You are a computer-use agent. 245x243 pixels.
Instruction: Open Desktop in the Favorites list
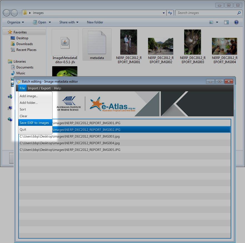pos(22,38)
